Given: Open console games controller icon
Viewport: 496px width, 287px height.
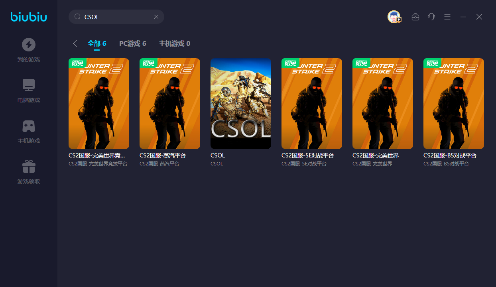Looking at the screenshot, I should 29,126.
